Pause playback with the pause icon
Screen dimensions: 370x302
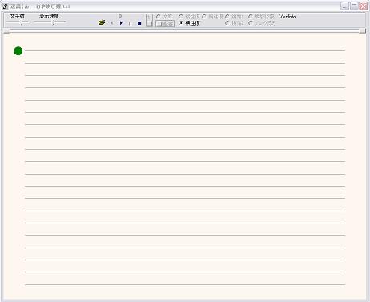tap(130, 23)
